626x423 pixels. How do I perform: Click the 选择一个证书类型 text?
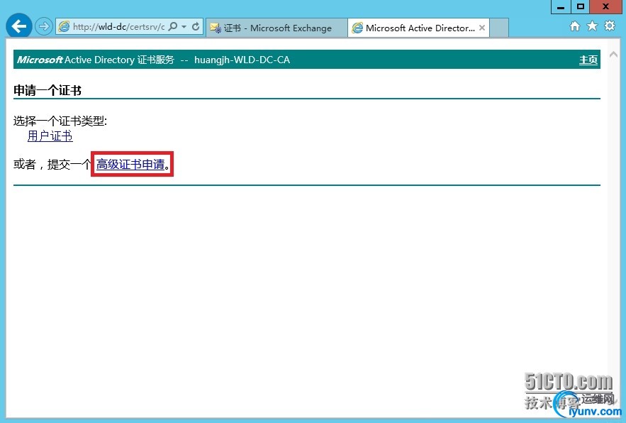pos(60,121)
